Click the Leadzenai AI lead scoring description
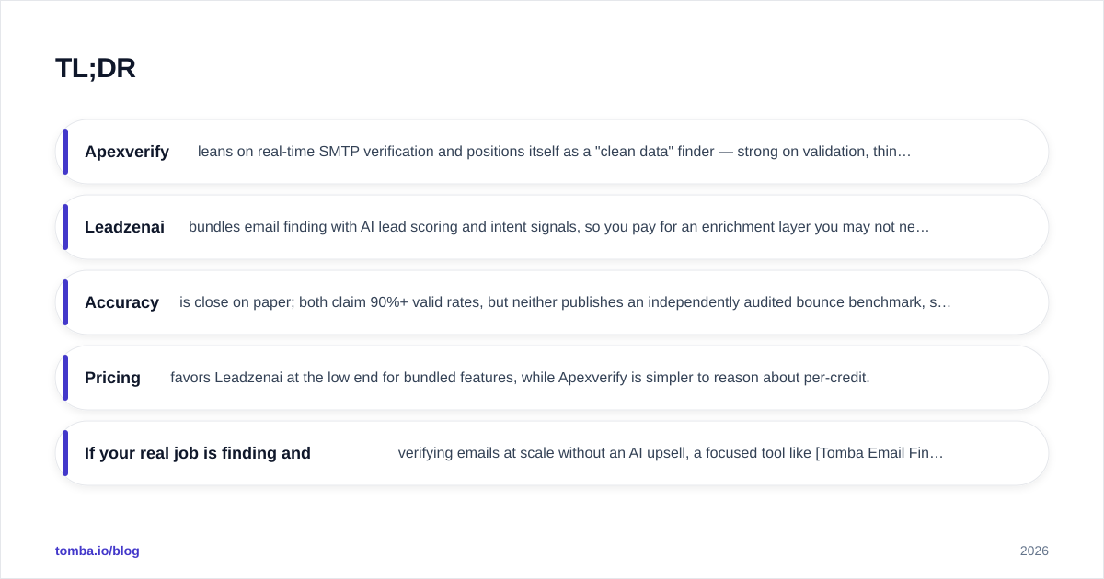Image resolution: width=1104 pixels, height=579 pixels. [x=558, y=227]
